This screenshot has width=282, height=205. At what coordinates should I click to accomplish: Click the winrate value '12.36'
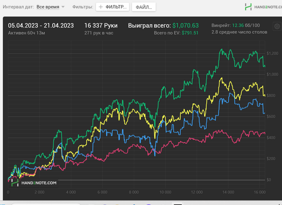click(x=238, y=25)
